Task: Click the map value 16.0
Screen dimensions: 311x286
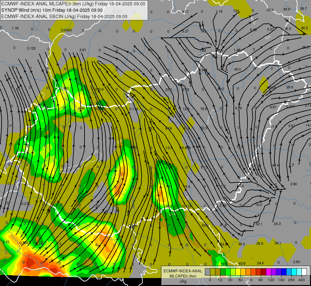Action: pos(259,205)
